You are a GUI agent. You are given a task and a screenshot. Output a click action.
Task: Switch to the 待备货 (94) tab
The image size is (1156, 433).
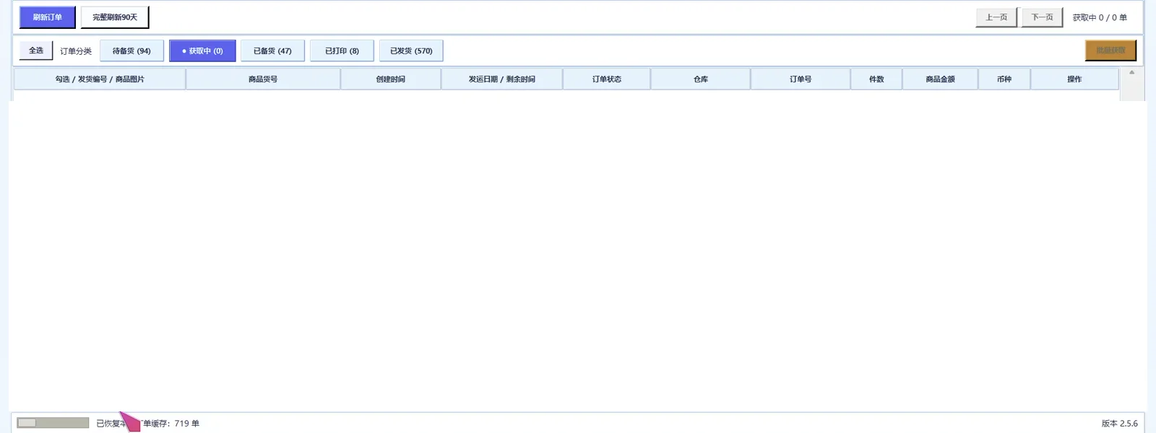(131, 51)
